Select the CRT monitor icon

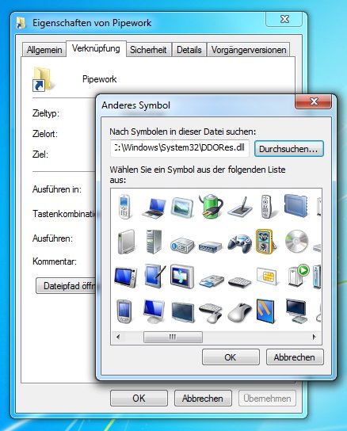click(x=154, y=311)
